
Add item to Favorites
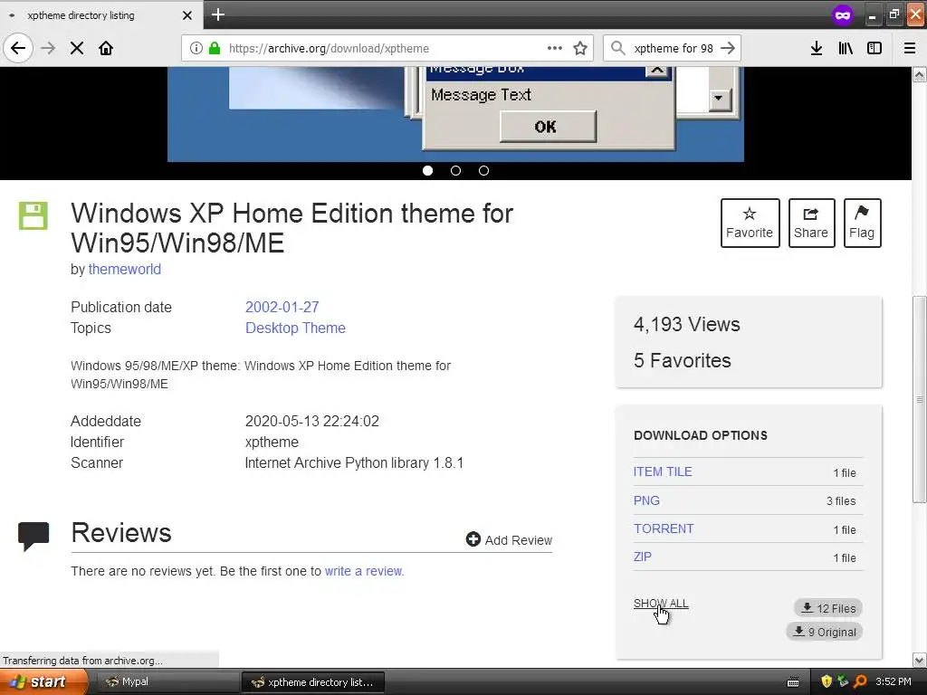click(x=750, y=223)
